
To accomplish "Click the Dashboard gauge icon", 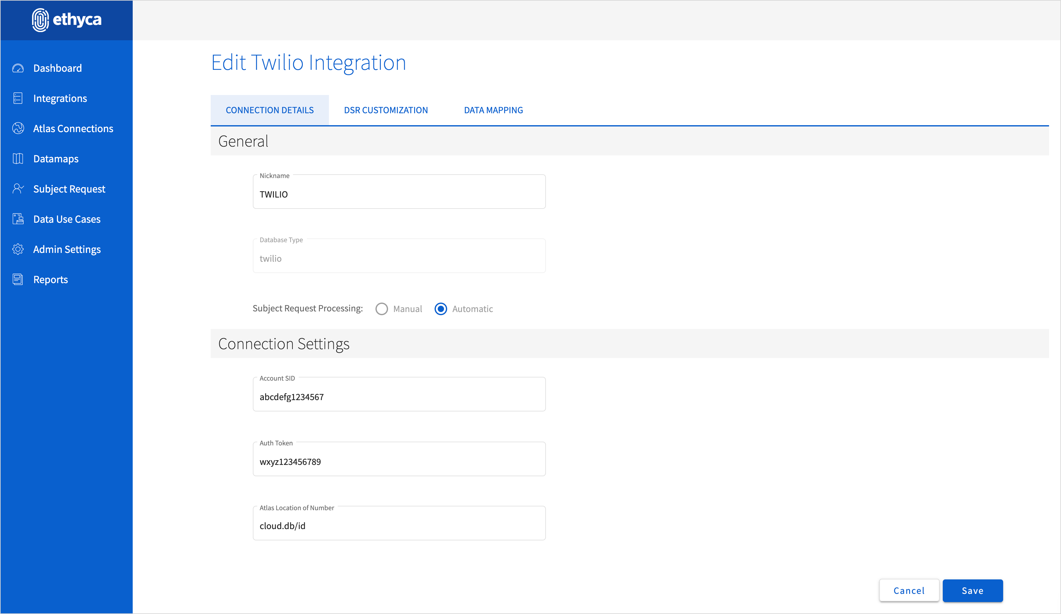I will (x=18, y=68).
